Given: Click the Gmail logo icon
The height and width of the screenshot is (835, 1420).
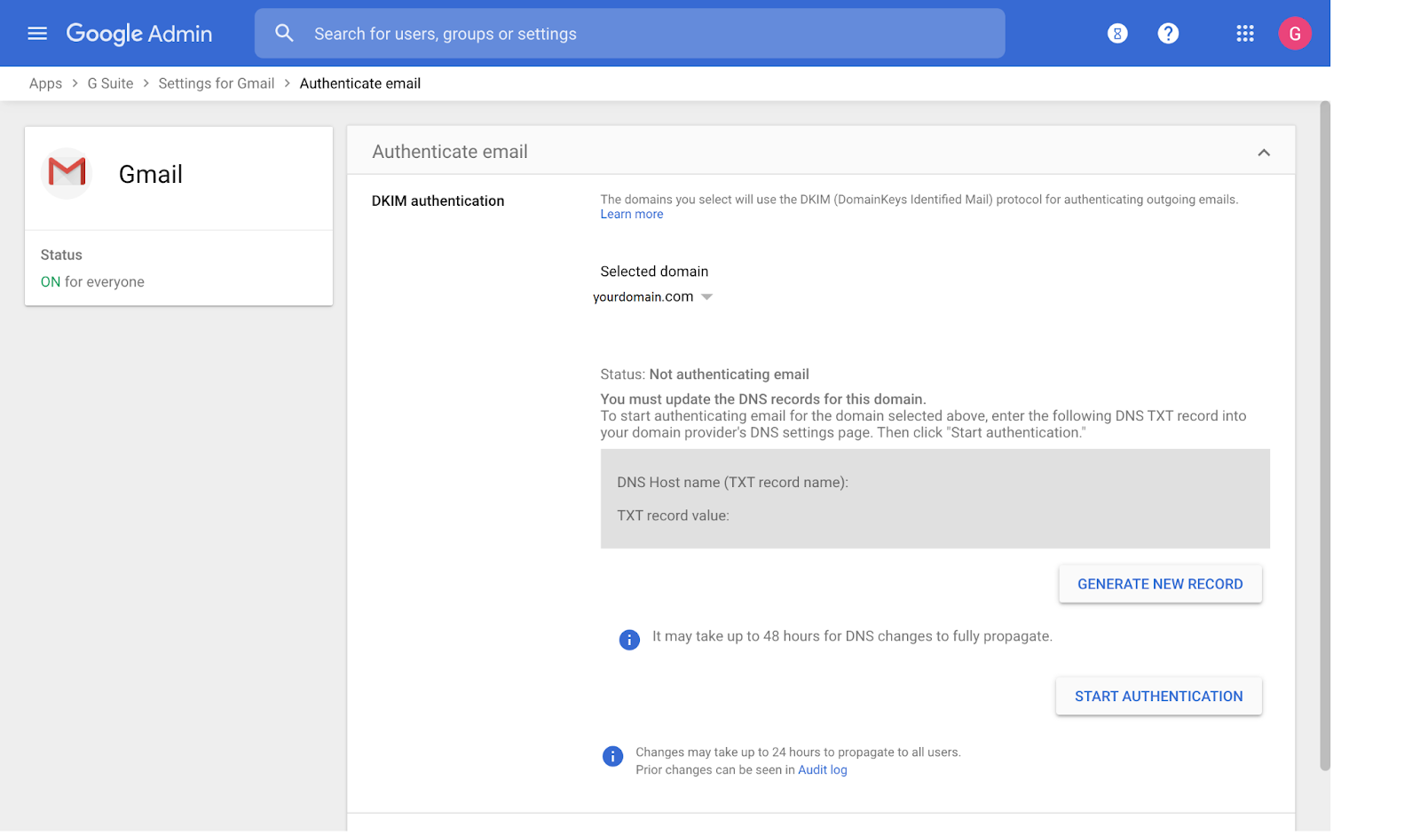Looking at the screenshot, I should 67,172.
